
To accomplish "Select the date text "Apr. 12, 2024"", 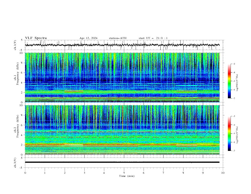I will point(88,38).
